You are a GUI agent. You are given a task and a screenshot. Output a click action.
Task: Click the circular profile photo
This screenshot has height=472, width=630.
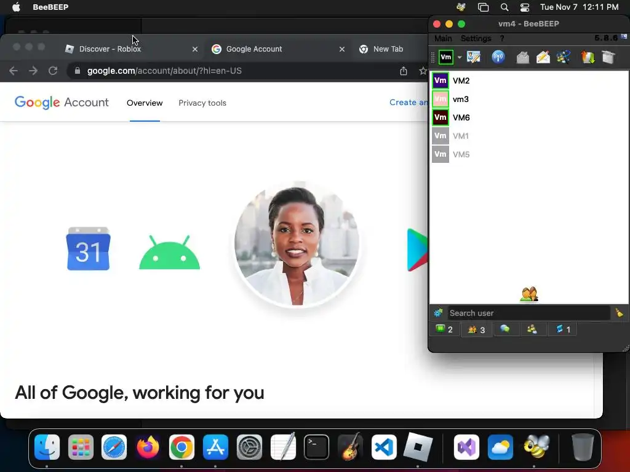tap(297, 245)
